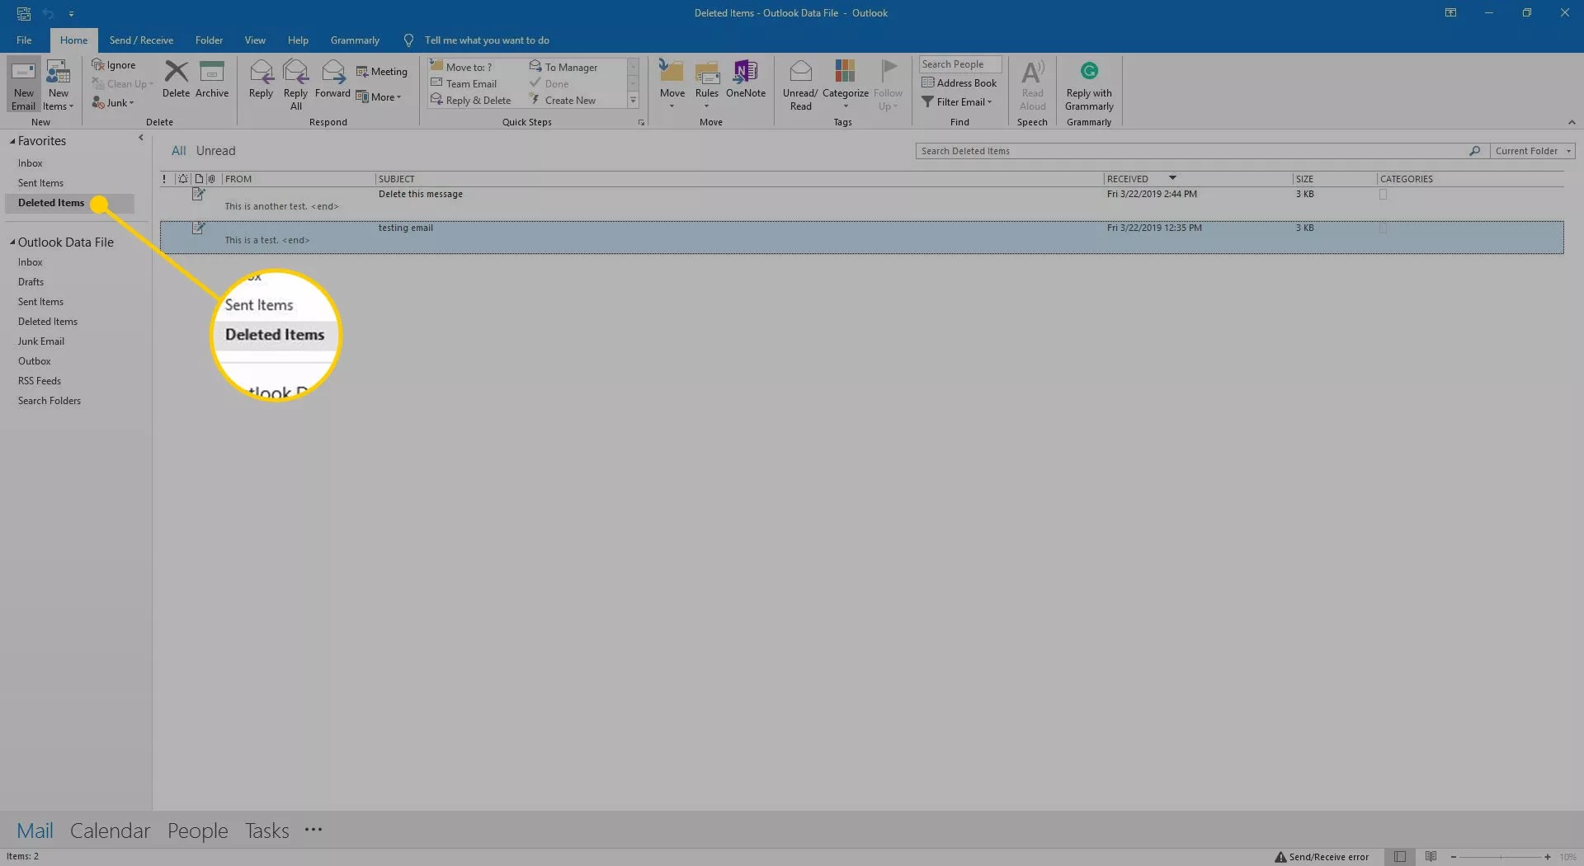Viewport: 1584px width, 866px height.
Task: Open the Address Book
Action: [959, 82]
